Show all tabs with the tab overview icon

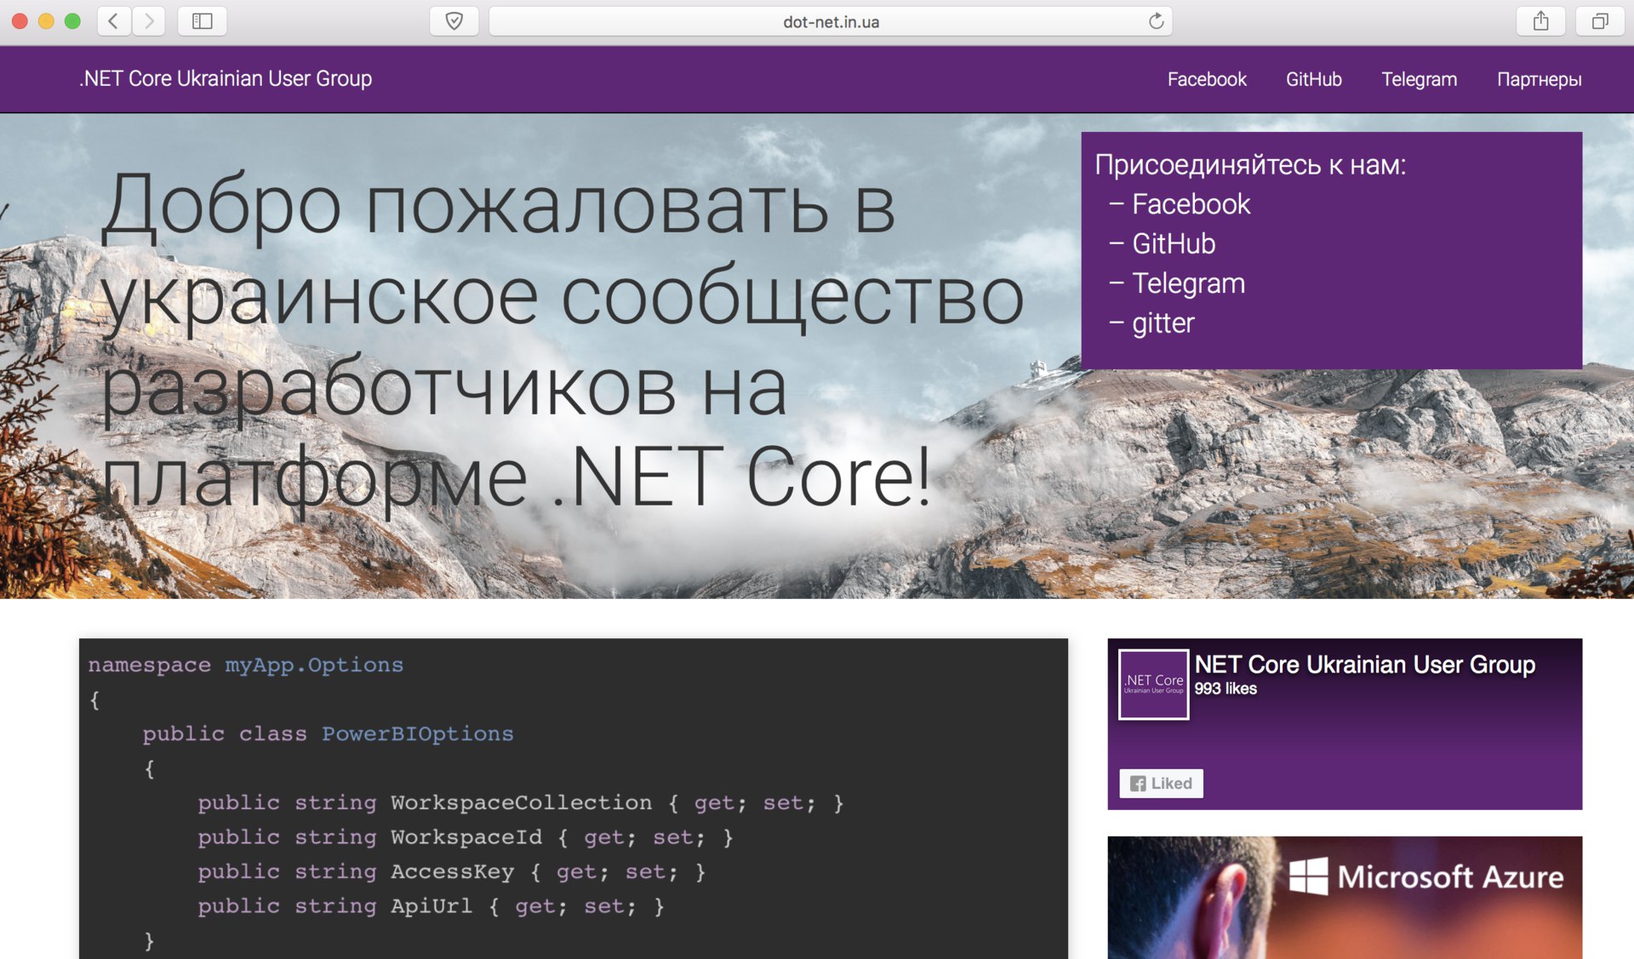coord(1600,21)
